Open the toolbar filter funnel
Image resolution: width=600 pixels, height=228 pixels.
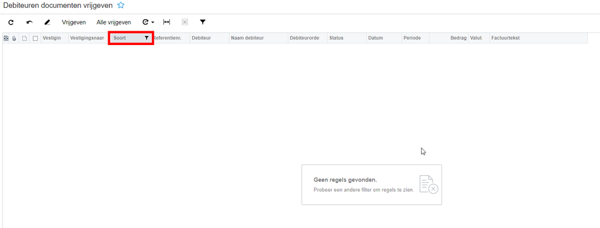pyautogui.click(x=203, y=22)
